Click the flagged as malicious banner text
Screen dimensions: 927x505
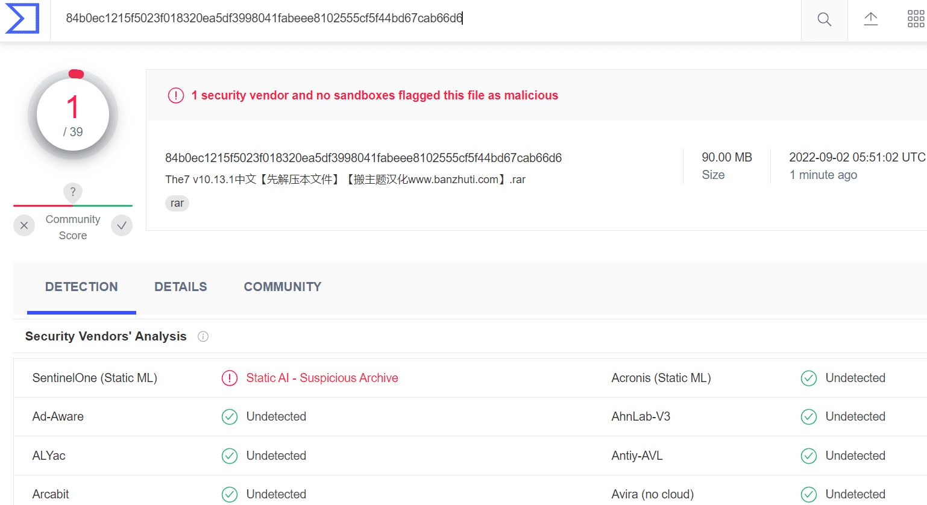coord(375,95)
